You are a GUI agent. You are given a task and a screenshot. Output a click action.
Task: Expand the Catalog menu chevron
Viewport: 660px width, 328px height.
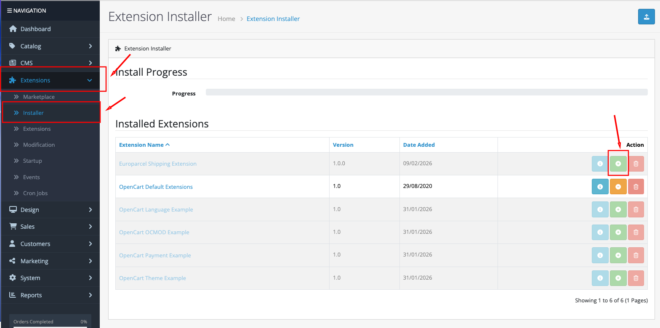pyautogui.click(x=90, y=46)
